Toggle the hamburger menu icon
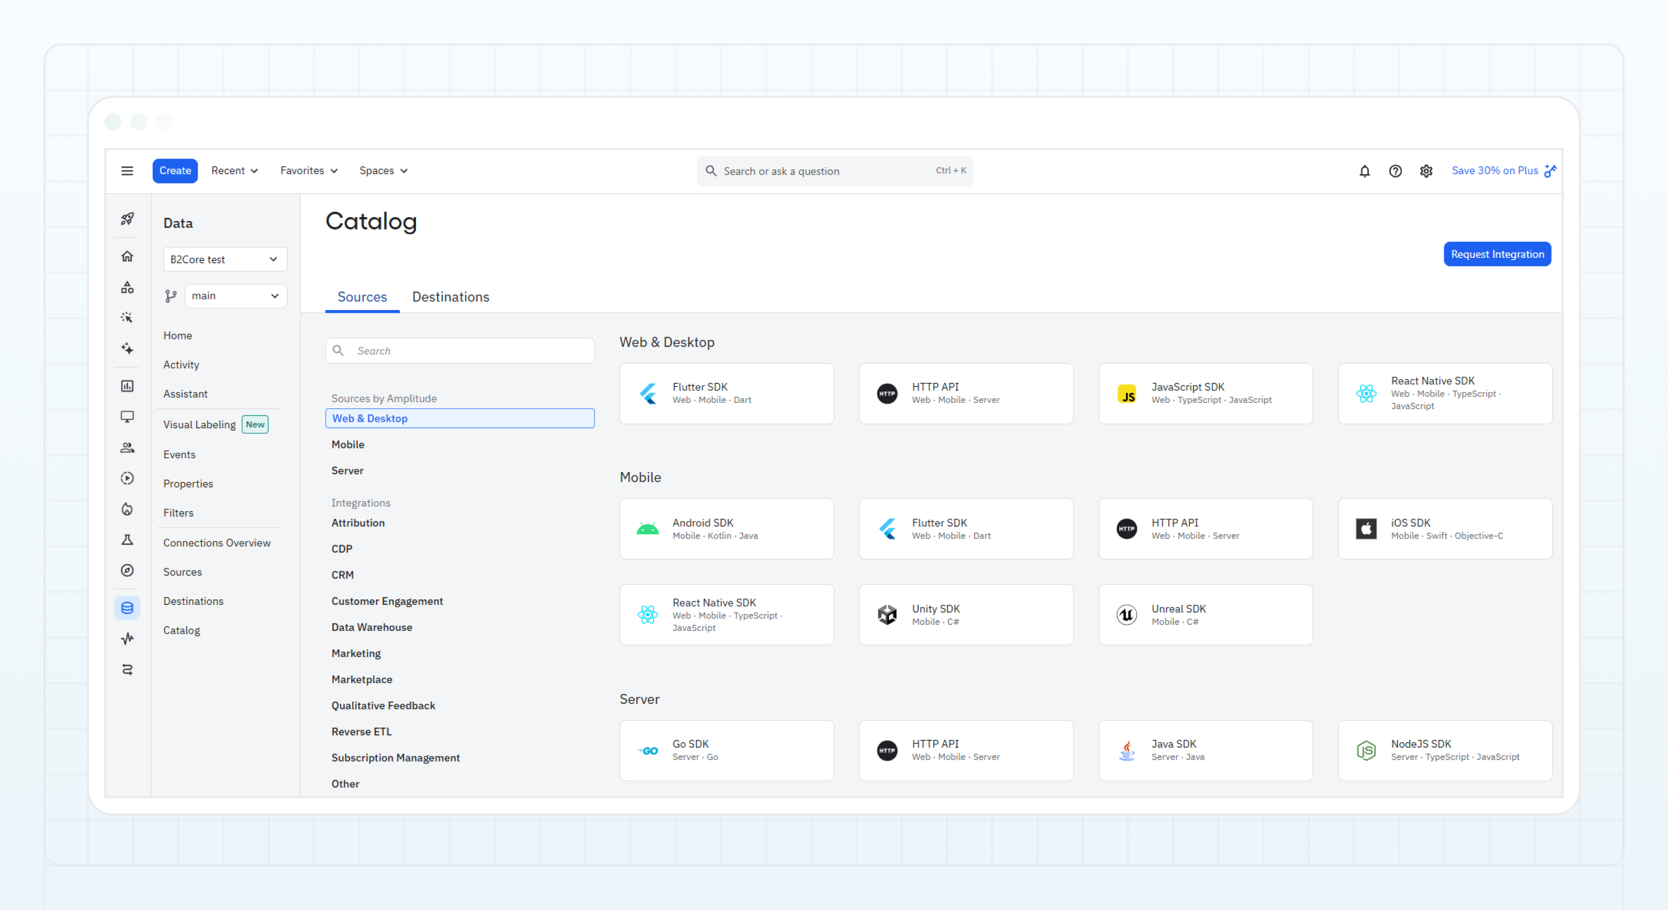The image size is (1668, 910). point(127,171)
